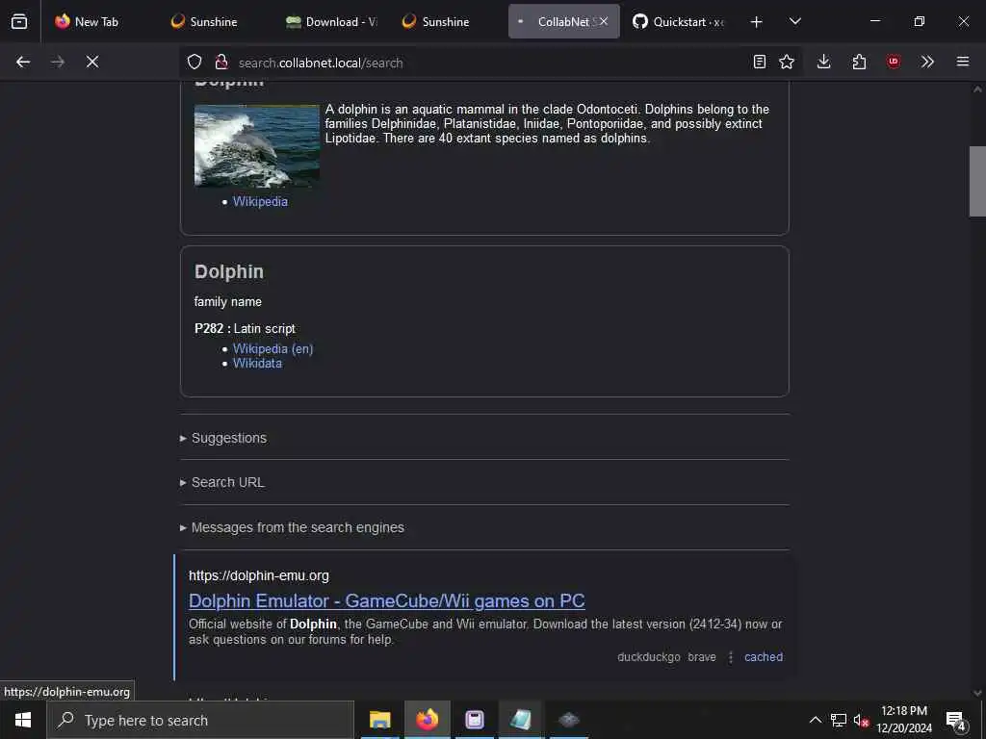Stop loading the current page
Screen dimensions: 986x739
[92, 62]
